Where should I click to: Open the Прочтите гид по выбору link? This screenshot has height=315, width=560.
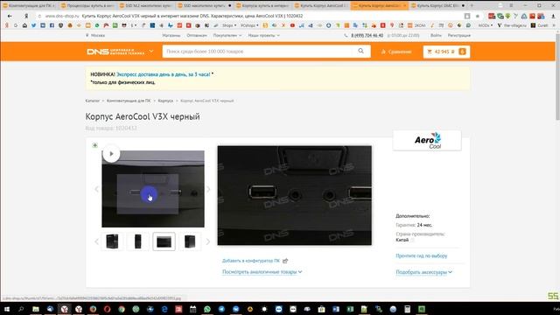tap(422, 255)
